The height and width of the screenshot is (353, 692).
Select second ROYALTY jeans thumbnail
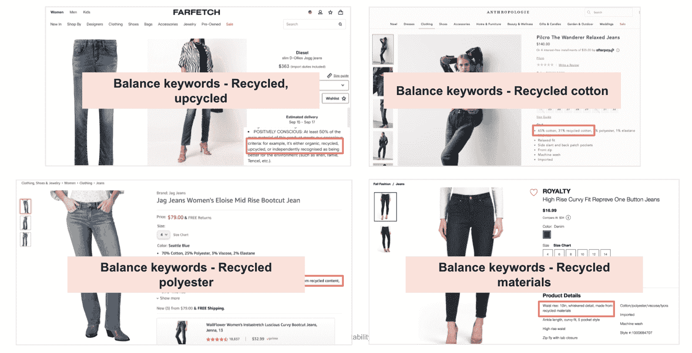click(x=386, y=239)
